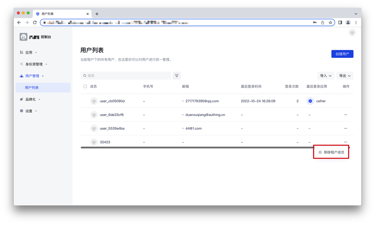Click the 创建用户 button

[342, 54]
